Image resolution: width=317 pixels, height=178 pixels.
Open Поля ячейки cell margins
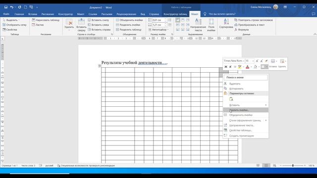point(211,25)
